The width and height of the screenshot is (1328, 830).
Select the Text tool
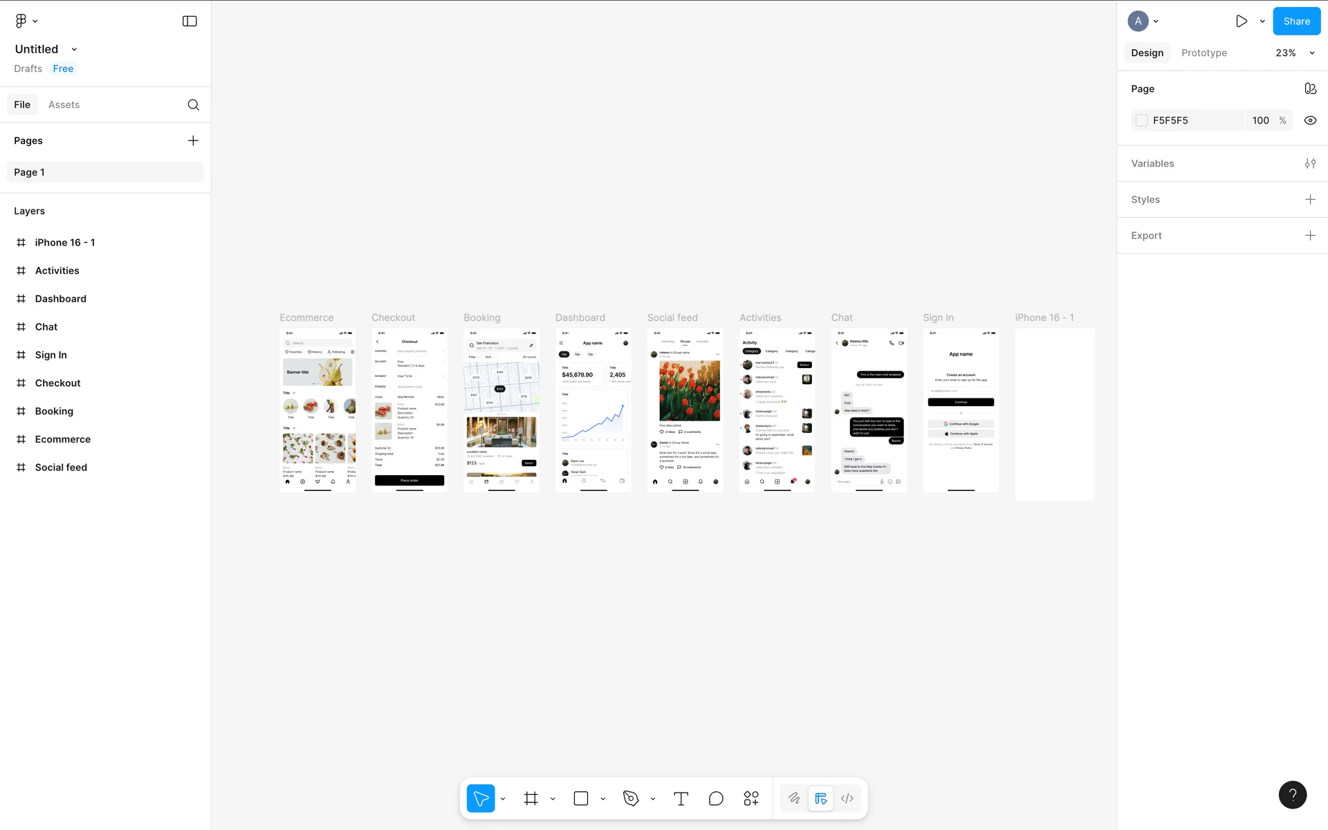[681, 798]
